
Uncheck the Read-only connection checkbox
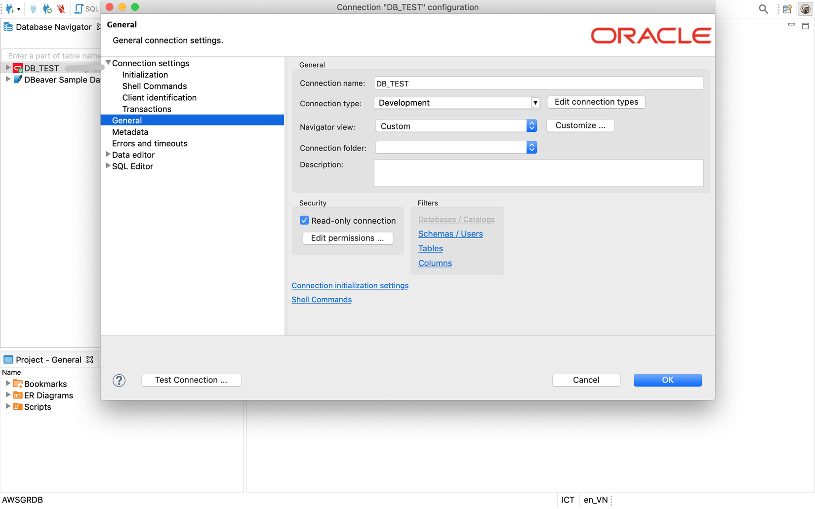click(x=304, y=220)
